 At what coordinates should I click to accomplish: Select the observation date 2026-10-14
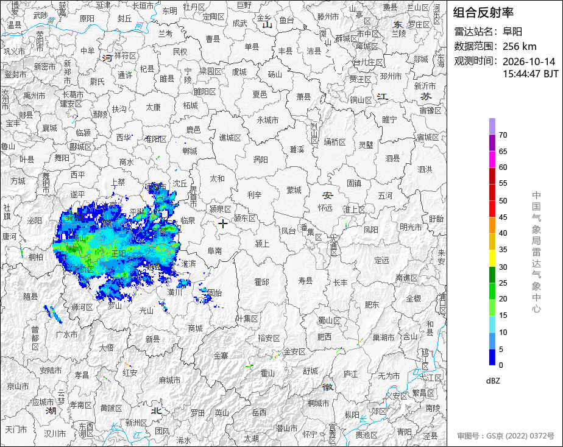(529, 62)
